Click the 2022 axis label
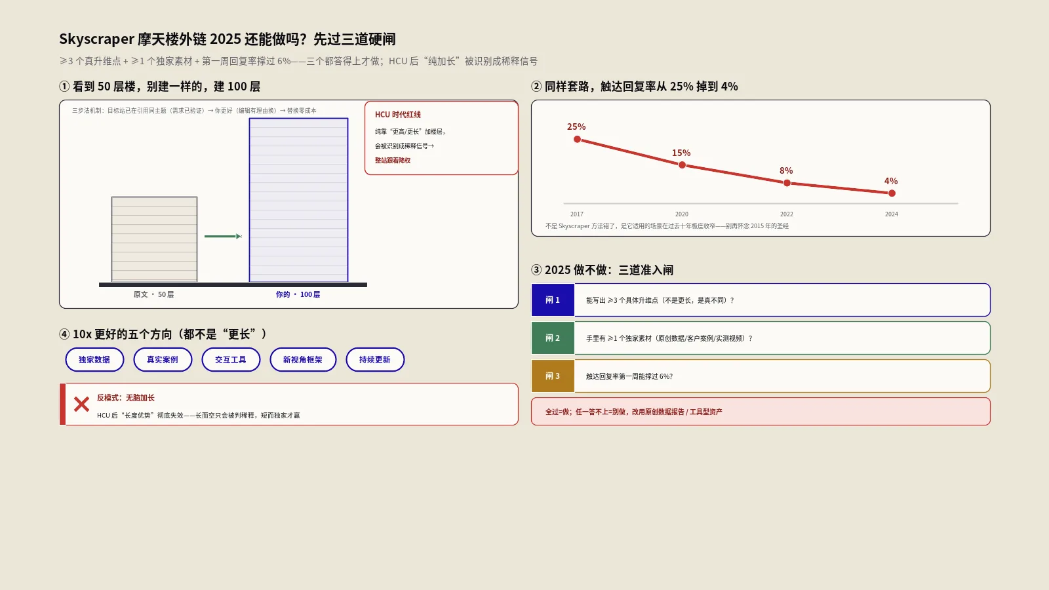 click(787, 214)
